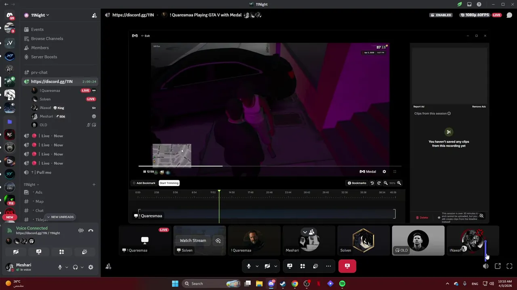Screen dimensions: 517x290
Task: Turn on camera from Voice Connected panel
Action: pyautogui.click(x=16, y=252)
